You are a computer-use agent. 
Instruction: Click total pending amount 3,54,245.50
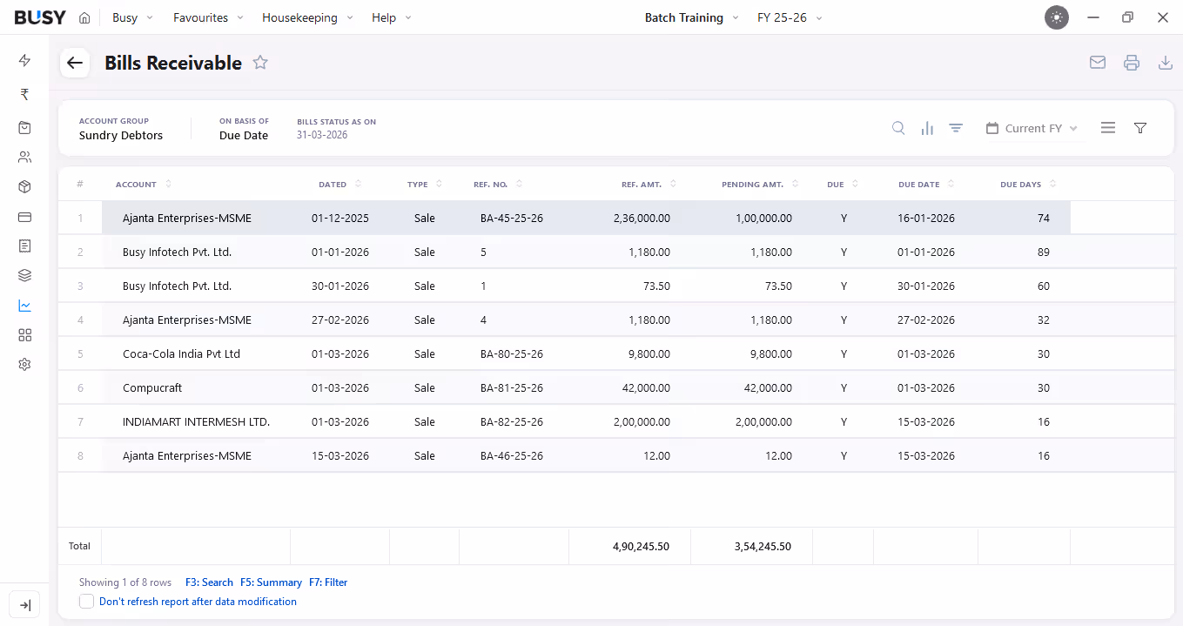[763, 547]
